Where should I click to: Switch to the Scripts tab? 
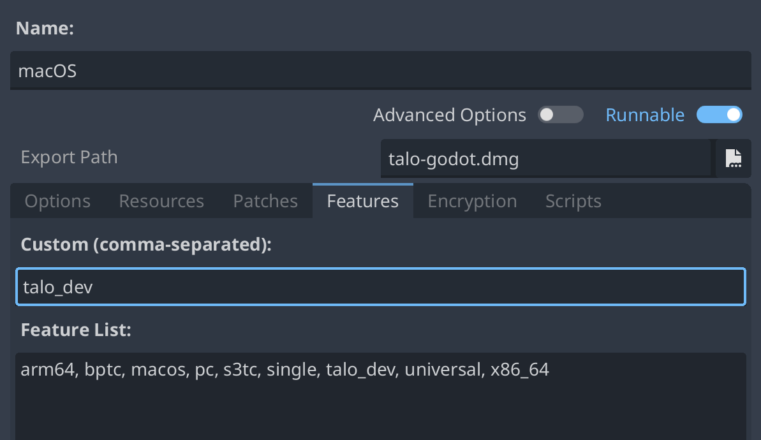click(x=573, y=202)
